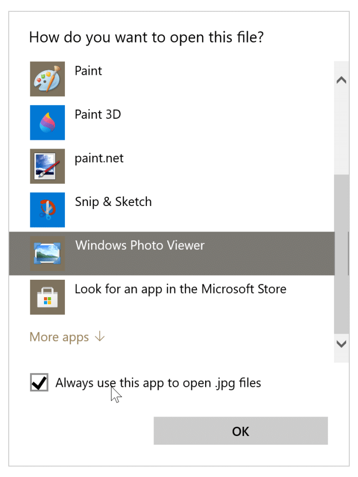Click the scrollbar down arrow icon
Image resolution: width=358 pixels, height=477 pixels.
coord(341,345)
